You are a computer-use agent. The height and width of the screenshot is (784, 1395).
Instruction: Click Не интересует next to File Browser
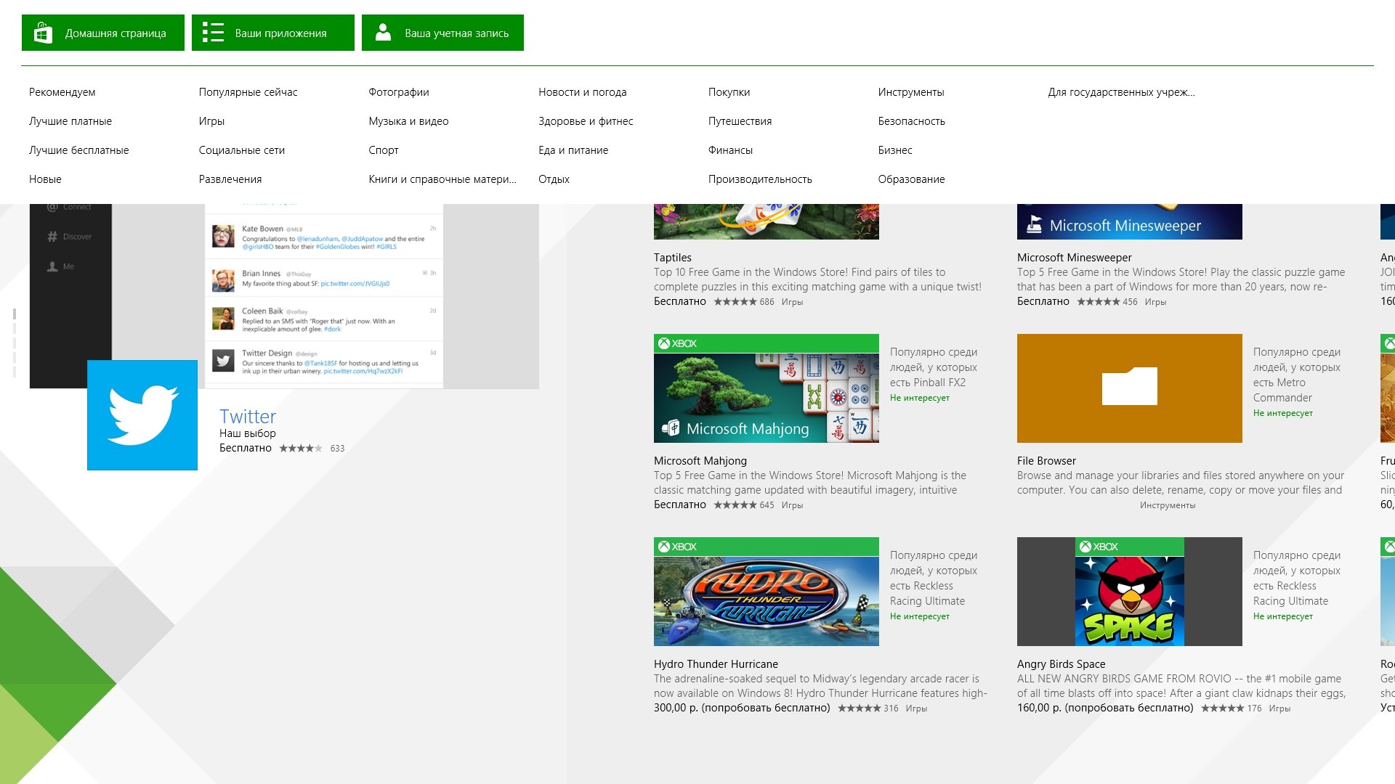1283,413
